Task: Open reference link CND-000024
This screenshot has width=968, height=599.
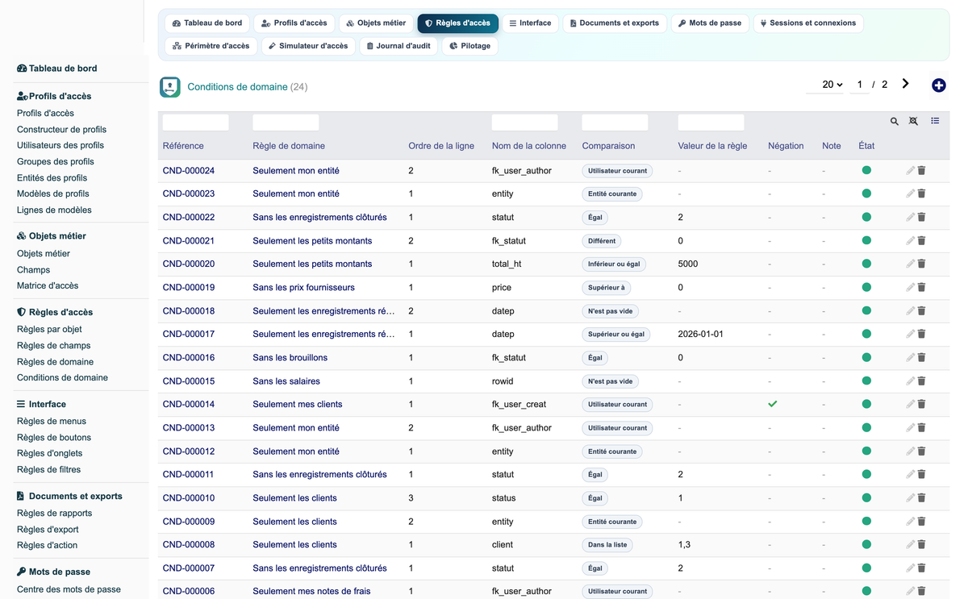Action: tap(189, 171)
